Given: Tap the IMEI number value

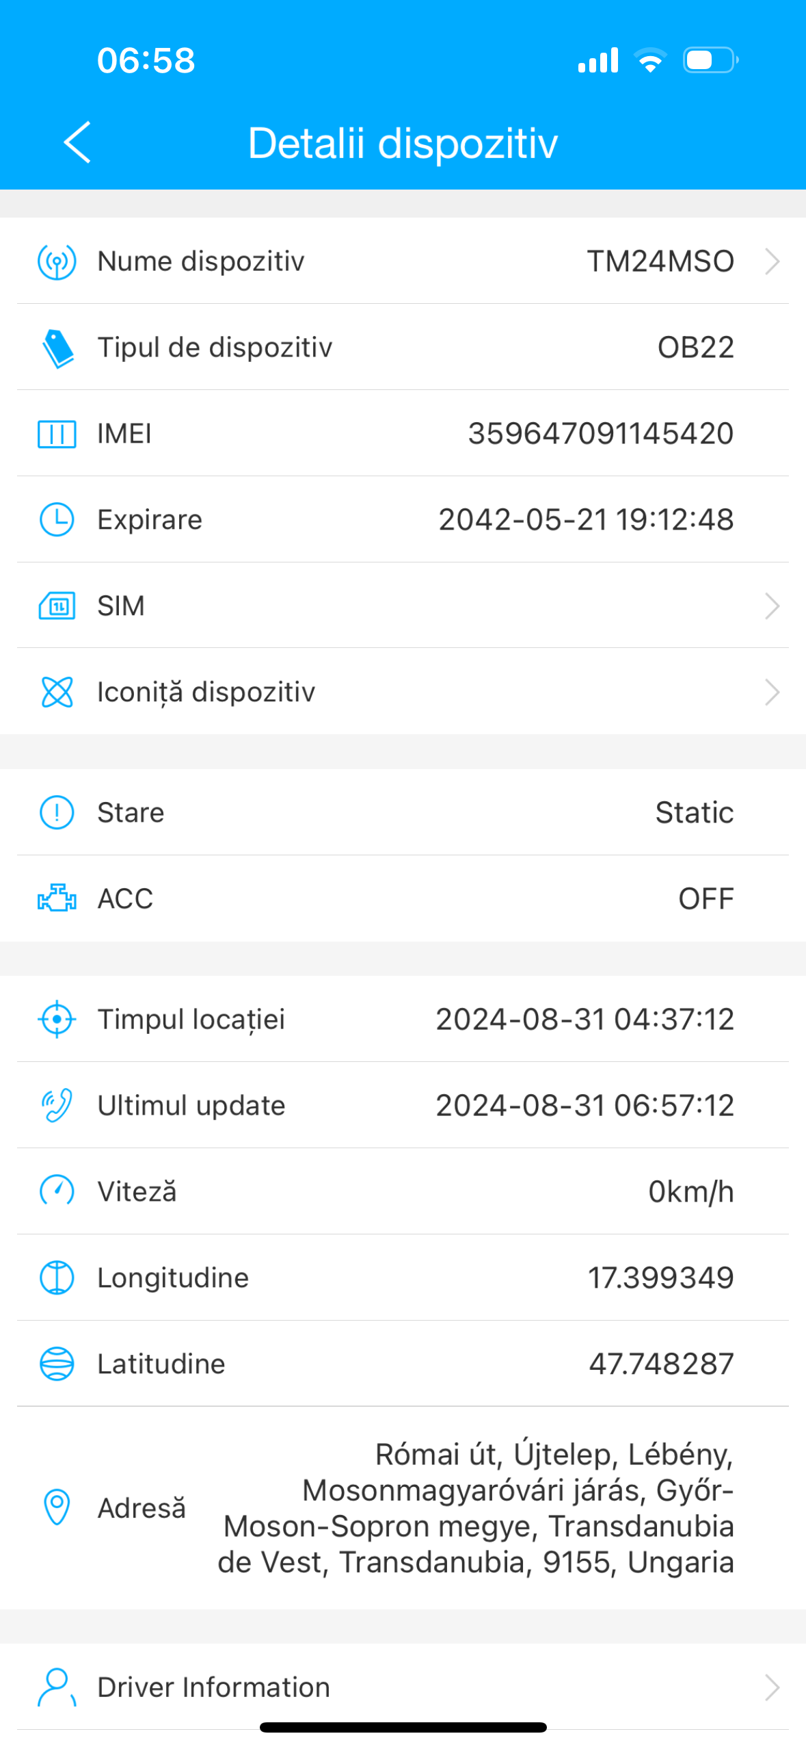Looking at the screenshot, I should pyautogui.click(x=600, y=434).
